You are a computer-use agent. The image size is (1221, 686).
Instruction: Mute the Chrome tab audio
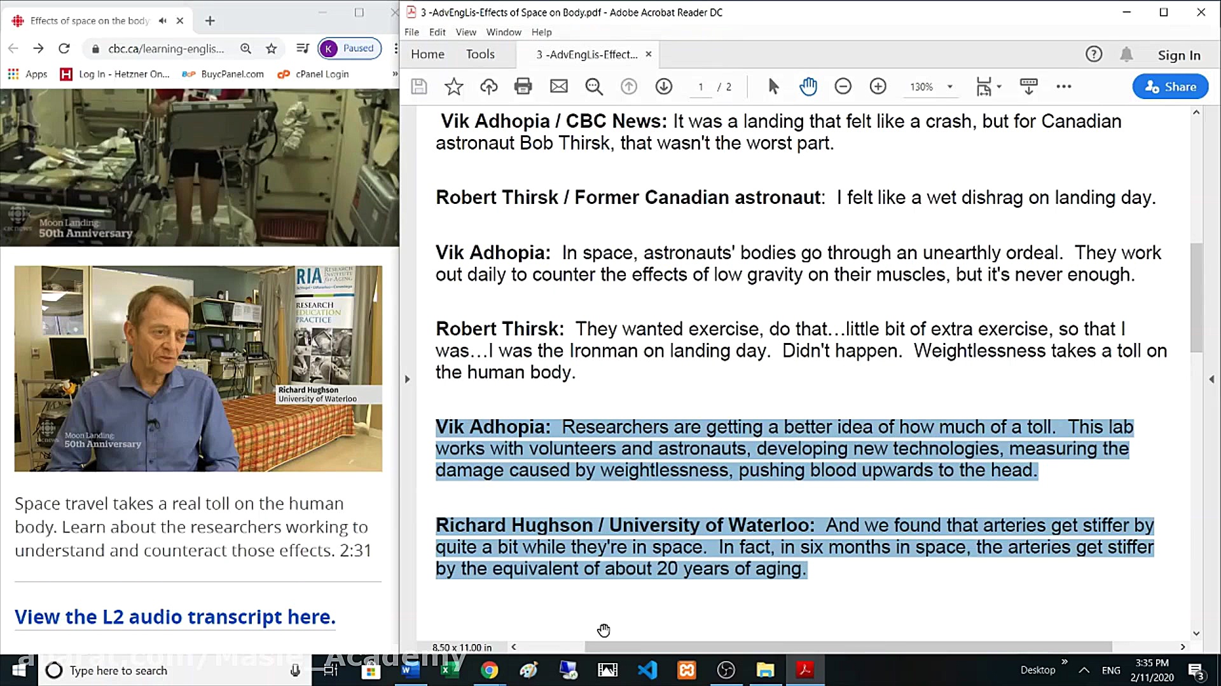pos(163,20)
